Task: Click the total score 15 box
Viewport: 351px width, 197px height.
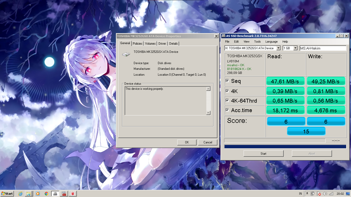Action: pos(306,131)
